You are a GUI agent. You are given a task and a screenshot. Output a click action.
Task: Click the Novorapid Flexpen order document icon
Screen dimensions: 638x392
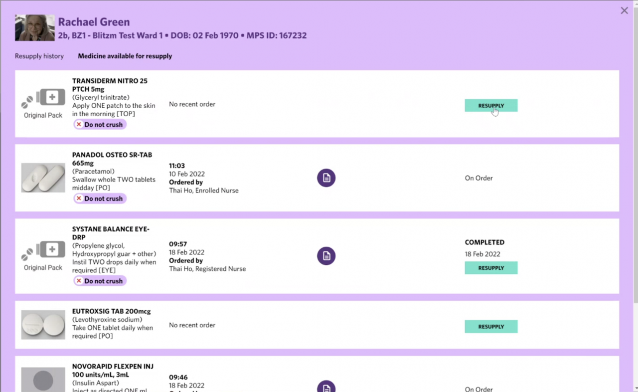[326, 388]
